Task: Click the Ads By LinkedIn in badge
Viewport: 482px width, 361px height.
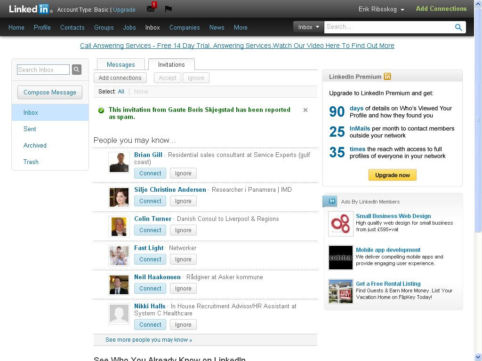Action: (330, 201)
